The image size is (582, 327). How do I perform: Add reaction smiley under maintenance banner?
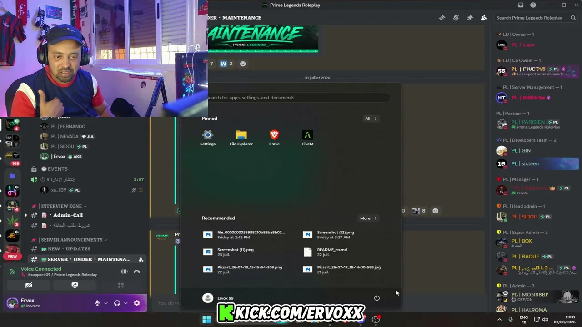(243, 64)
